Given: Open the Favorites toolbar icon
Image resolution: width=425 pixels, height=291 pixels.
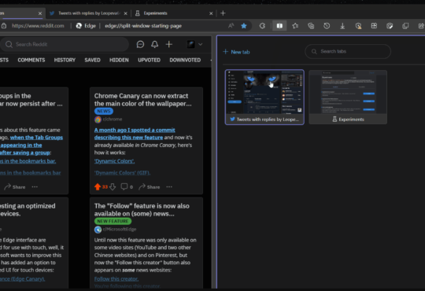Looking at the screenshot, I should [295, 26].
